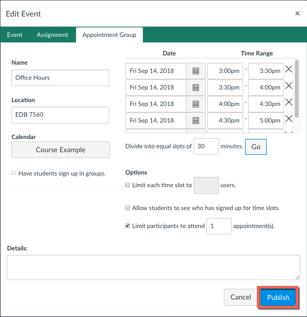Open the Course Example calendar selector
This screenshot has width=307, height=317.
pos(60,150)
